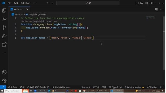The width and height of the screenshot is (166, 93).
Task: Click "Usman" string in code
Action: (87, 38)
